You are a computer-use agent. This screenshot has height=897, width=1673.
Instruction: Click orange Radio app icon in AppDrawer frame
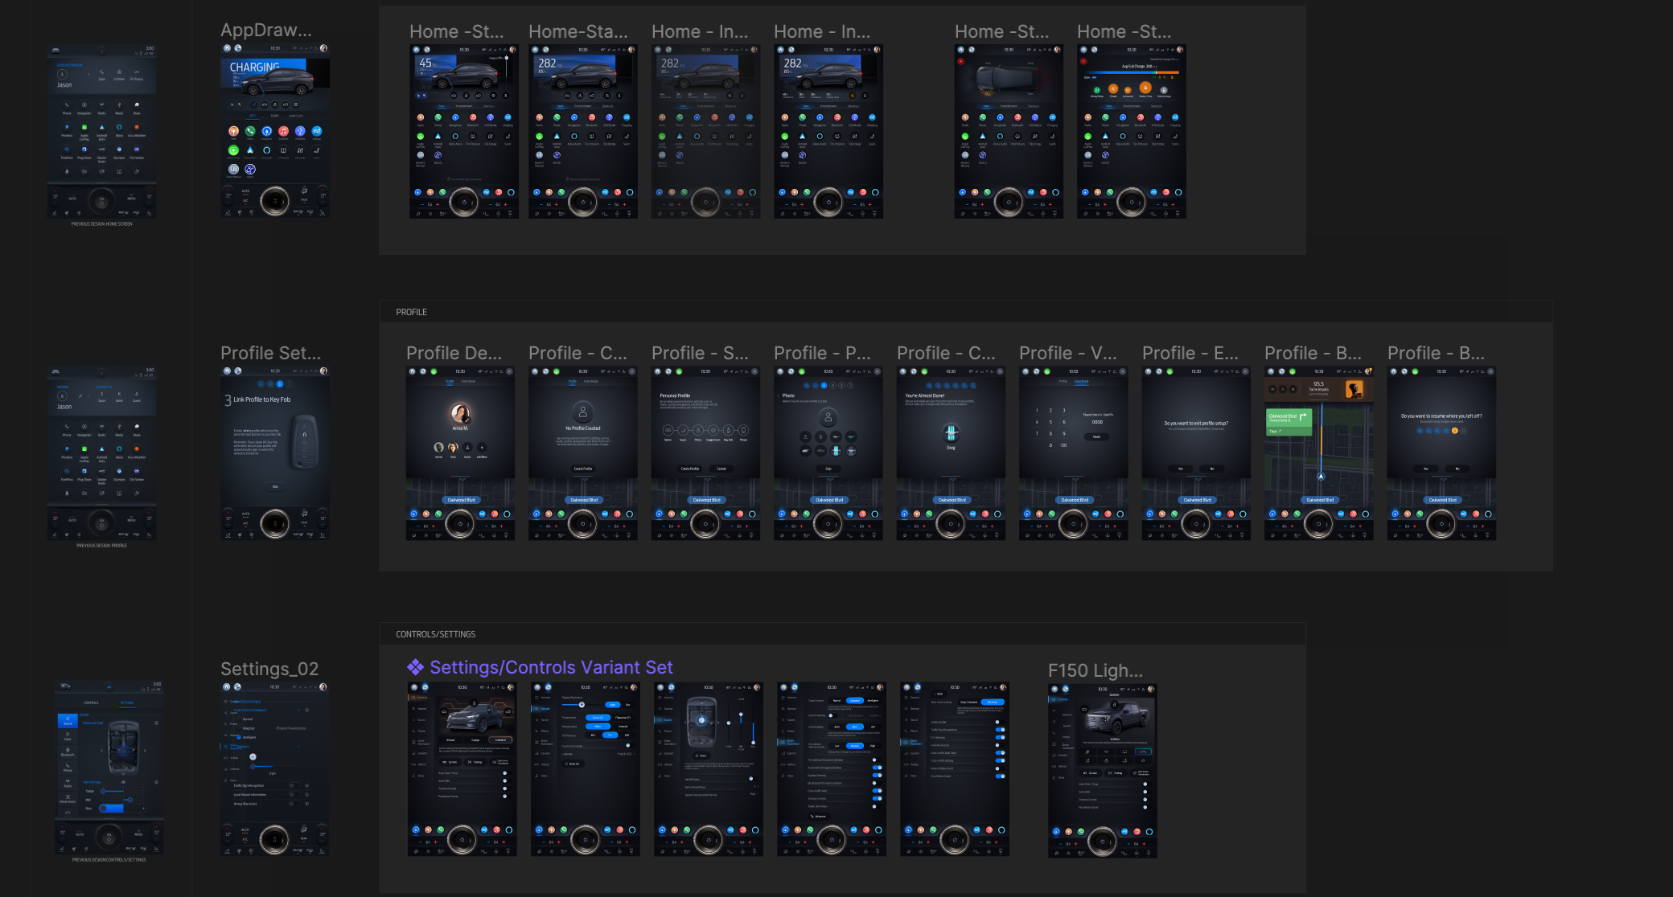tap(233, 131)
